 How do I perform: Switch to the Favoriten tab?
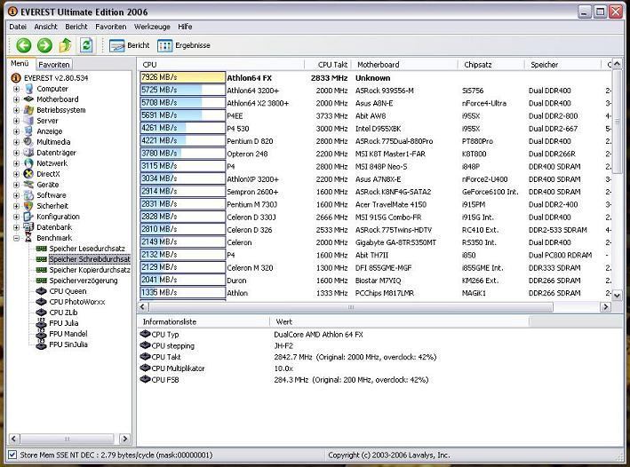[54, 65]
